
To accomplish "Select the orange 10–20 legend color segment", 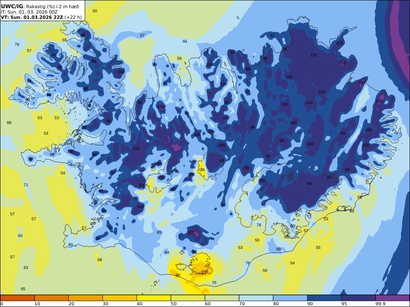I will pyautogui.click(x=52, y=298).
